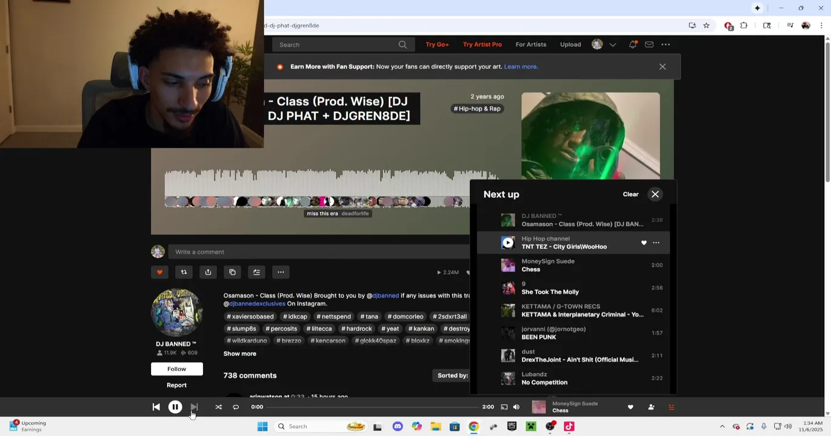Screen dimensions: 831x436
Task: Select BEEN PUNK in the queue
Action: pos(573,333)
